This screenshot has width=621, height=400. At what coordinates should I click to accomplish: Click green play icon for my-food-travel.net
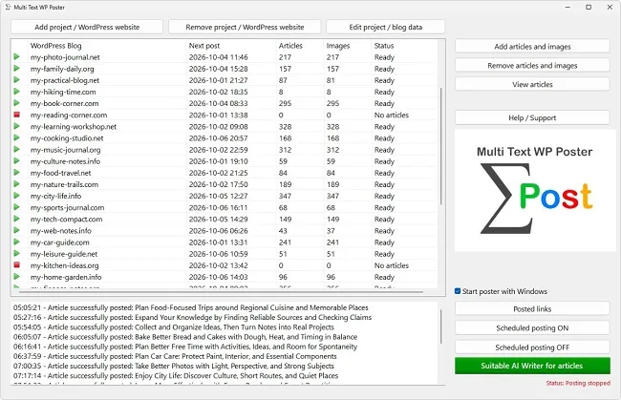pyautogui.click(x=16, y=173)
